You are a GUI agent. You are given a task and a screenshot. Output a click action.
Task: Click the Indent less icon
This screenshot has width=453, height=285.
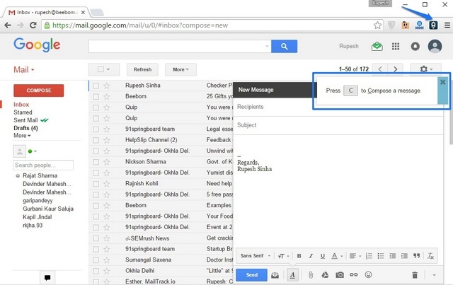pos(392,256)
